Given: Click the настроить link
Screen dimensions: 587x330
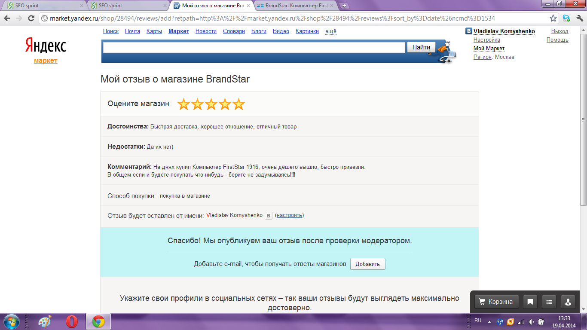Looking at the screenshot, I should click(x=290, y=215).
